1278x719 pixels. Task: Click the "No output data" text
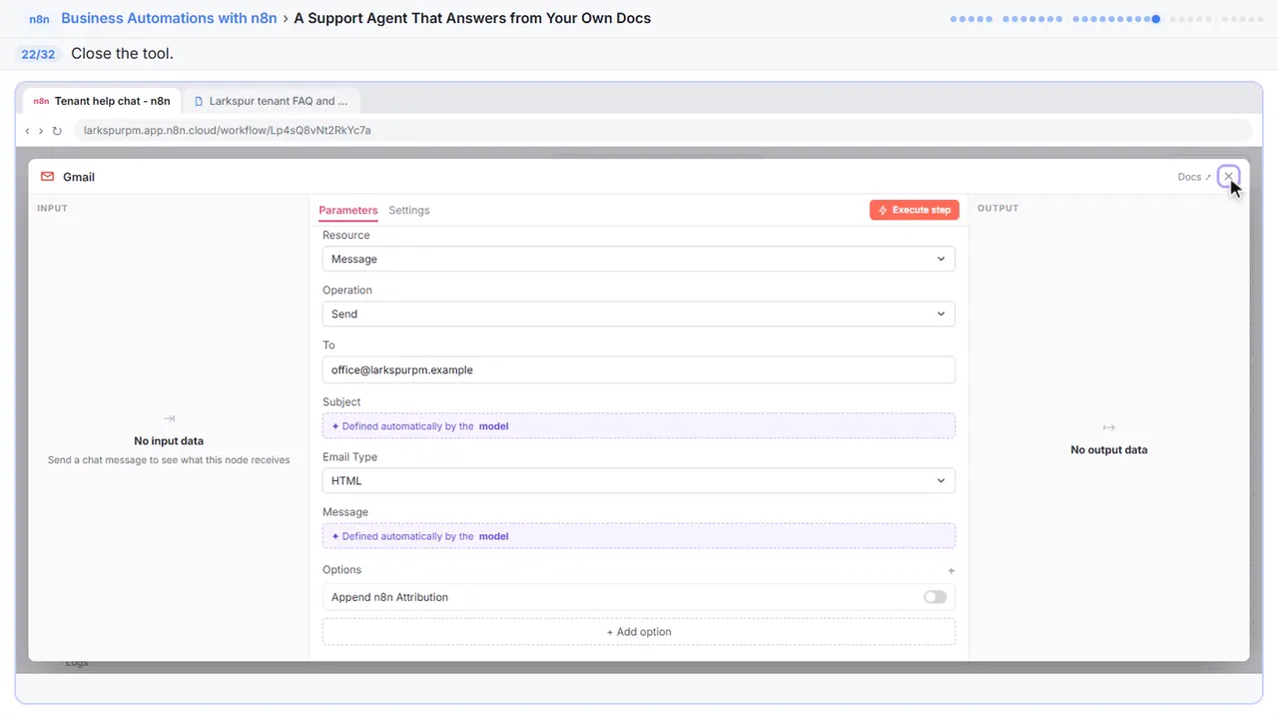[x=1108, y=450]
